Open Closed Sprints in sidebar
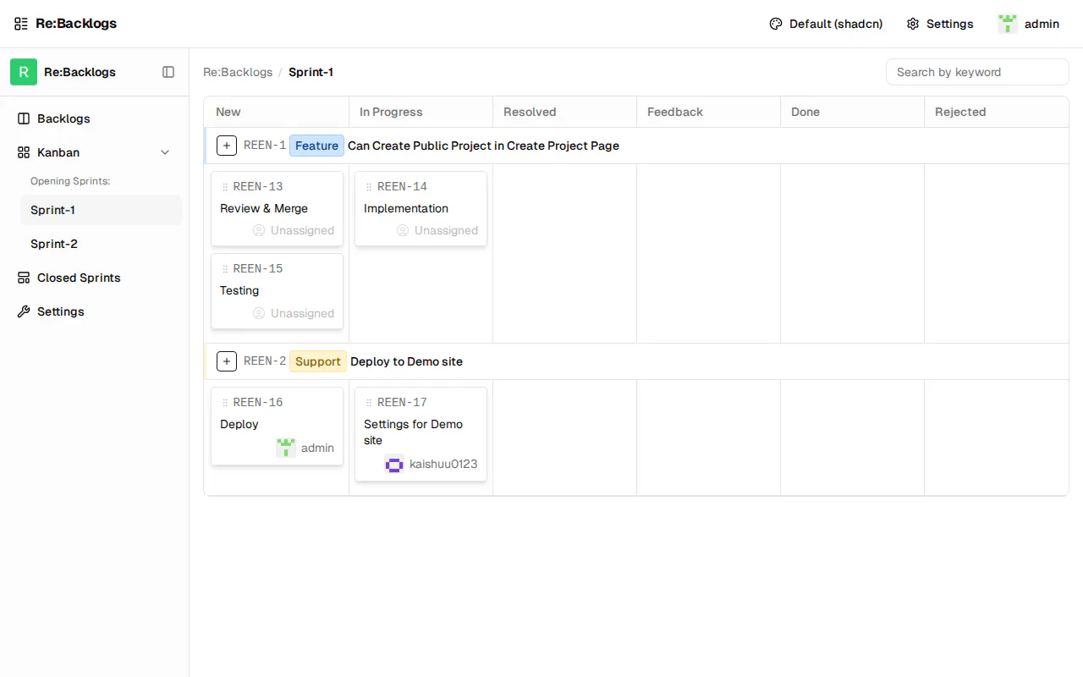This screenshot has height=677, width=1083. click(x=94, y=278)
